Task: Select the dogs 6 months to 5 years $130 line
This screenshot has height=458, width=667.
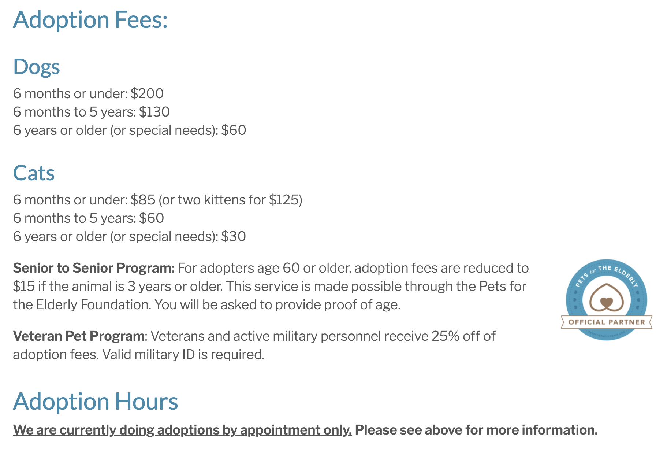Action: (x=91, y=112)
